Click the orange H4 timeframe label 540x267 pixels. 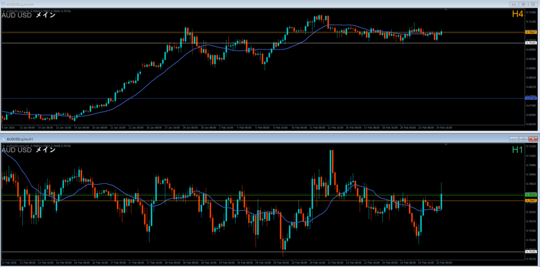click(x=518, y=14)
